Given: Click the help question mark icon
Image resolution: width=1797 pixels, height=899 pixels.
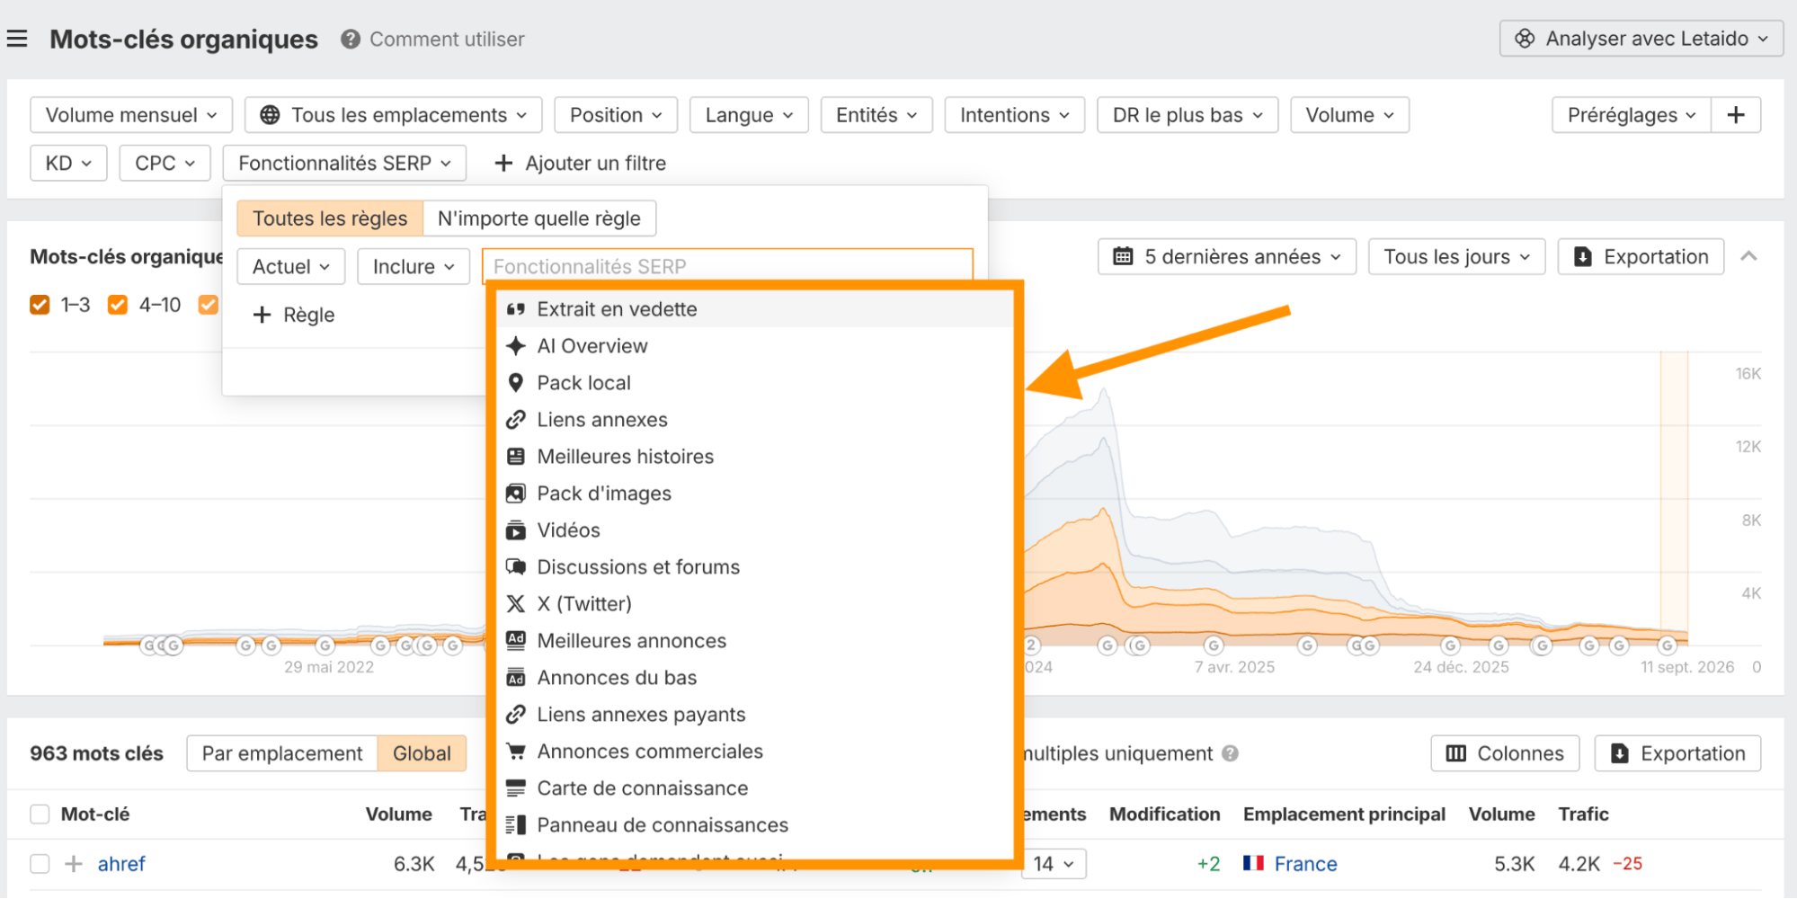Looking at the screenshot, I should tap(351, 39).
